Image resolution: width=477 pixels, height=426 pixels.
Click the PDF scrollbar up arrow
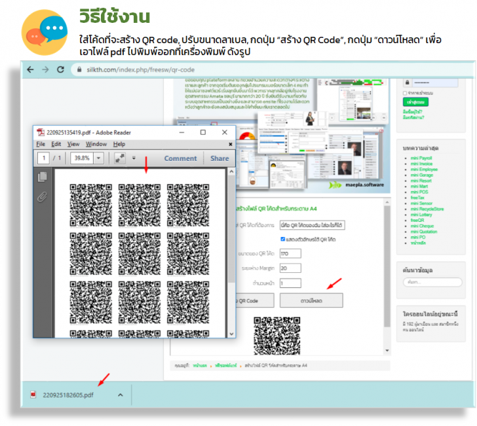point(231,171)
